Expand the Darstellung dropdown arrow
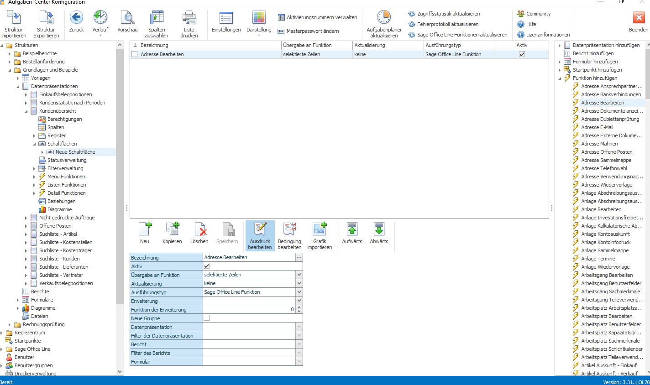 (259, 36)
